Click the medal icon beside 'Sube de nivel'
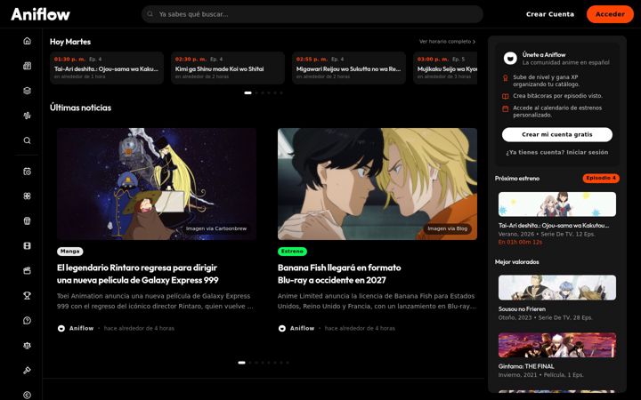 (506, 77)
